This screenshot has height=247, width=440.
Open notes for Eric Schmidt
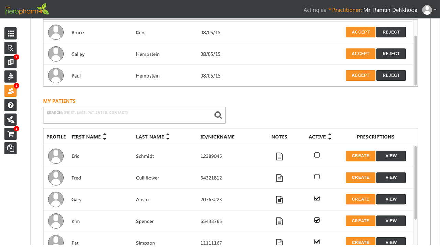279,156
